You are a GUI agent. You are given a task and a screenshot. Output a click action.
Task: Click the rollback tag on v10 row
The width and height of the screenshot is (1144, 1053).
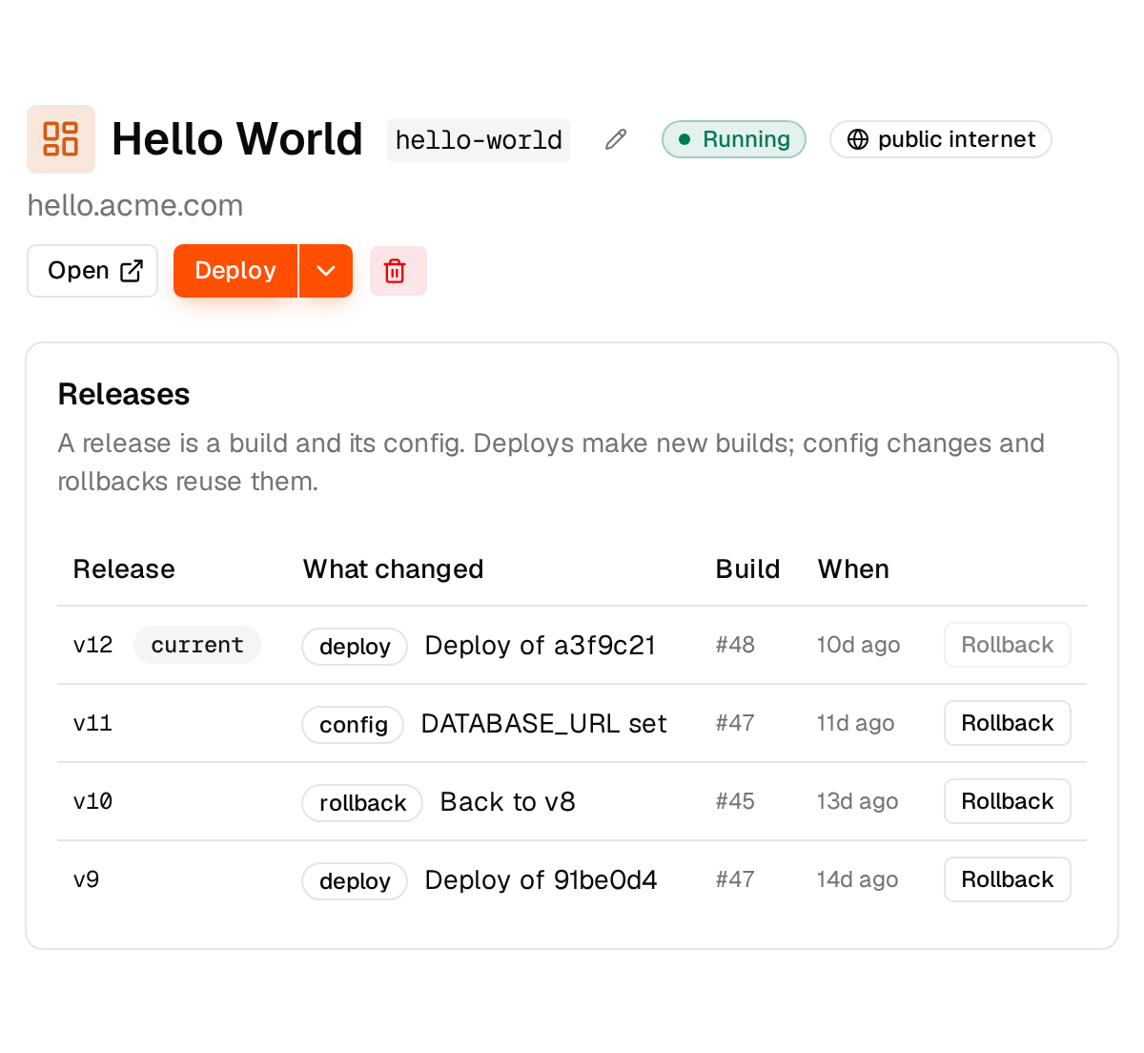(362, 803)
